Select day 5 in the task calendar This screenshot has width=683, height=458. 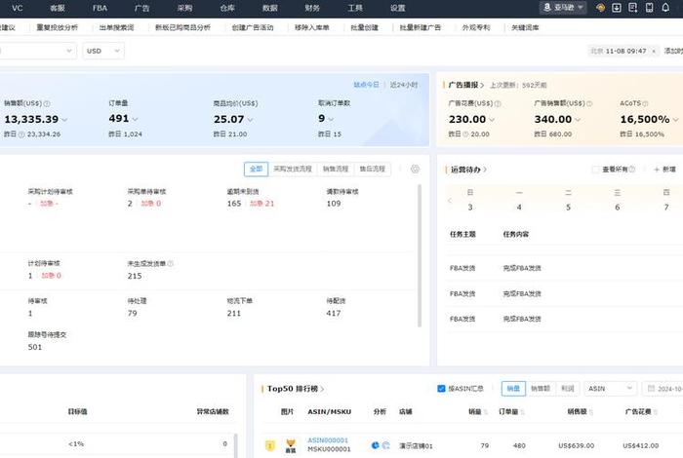568,208
